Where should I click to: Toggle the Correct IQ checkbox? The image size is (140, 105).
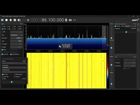pyautogui.click(x=2, y=54)
